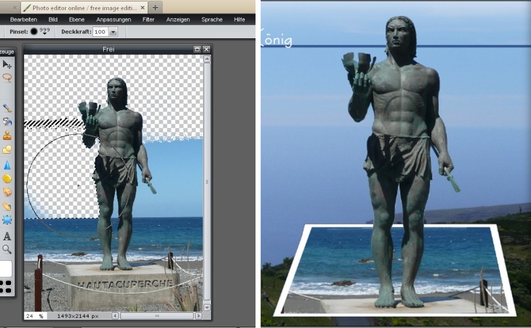Image resolution: width=531 pixels, height=328 pixels.
Task: Select the Lasso tool
Action: [x=7, y=78]
